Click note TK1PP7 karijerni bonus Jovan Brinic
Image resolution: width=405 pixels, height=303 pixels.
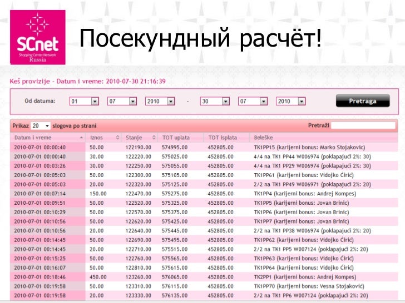[302, 221]
